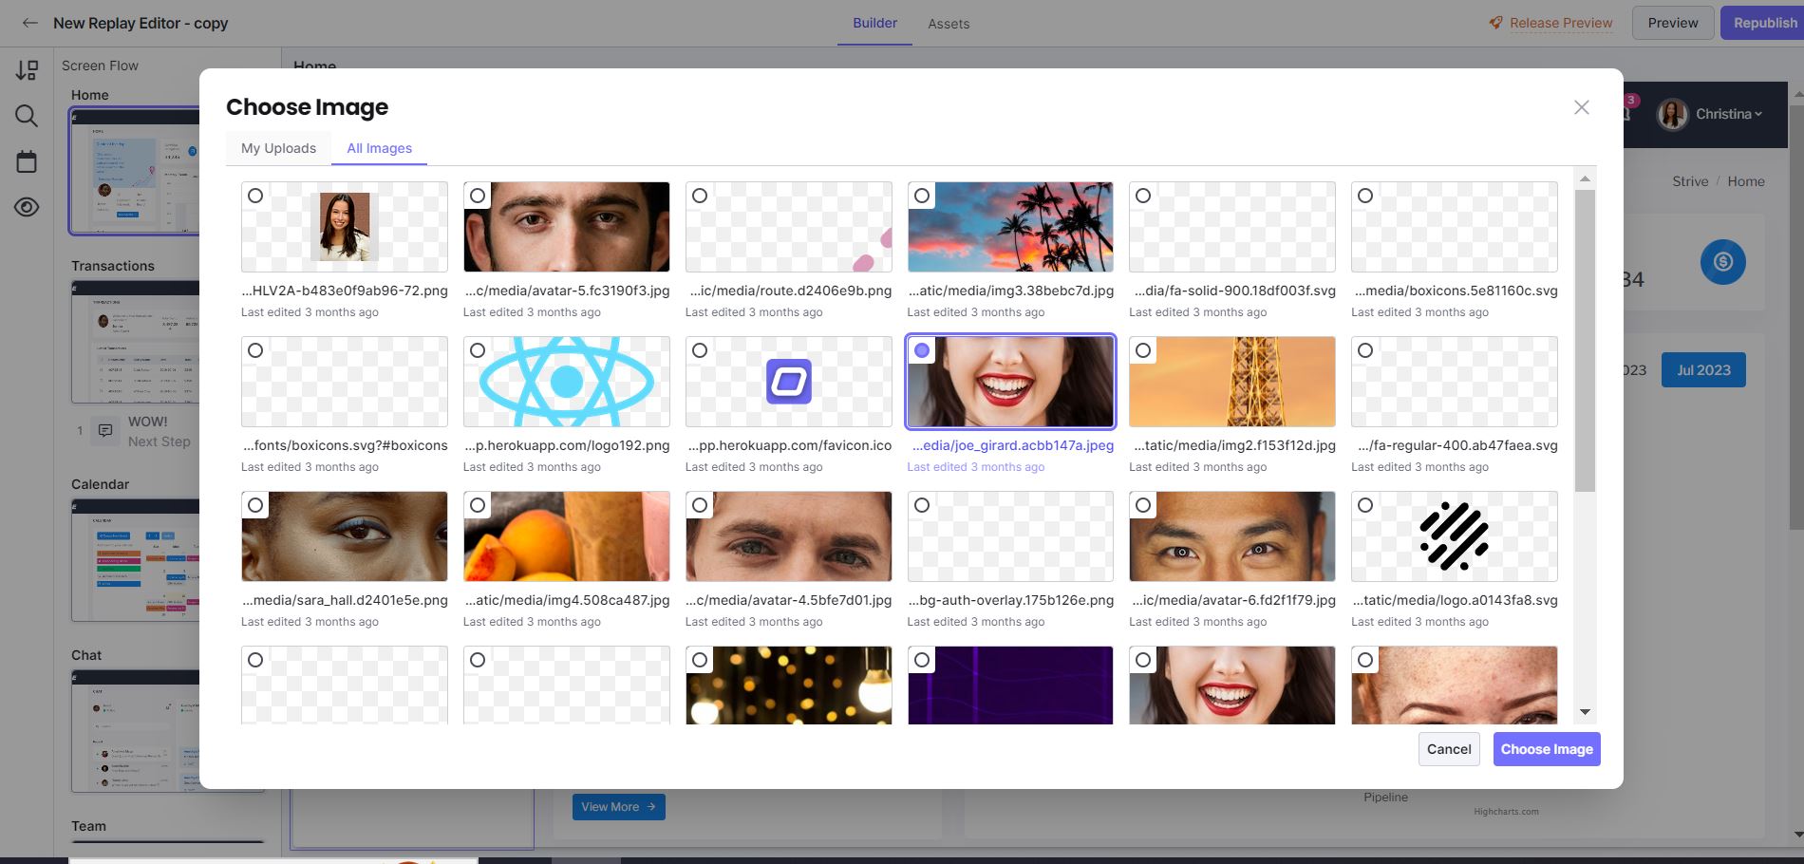Pick the palm trees sunset thumbnail
The image size is (1804, 864).
[x=1010, y=227]
